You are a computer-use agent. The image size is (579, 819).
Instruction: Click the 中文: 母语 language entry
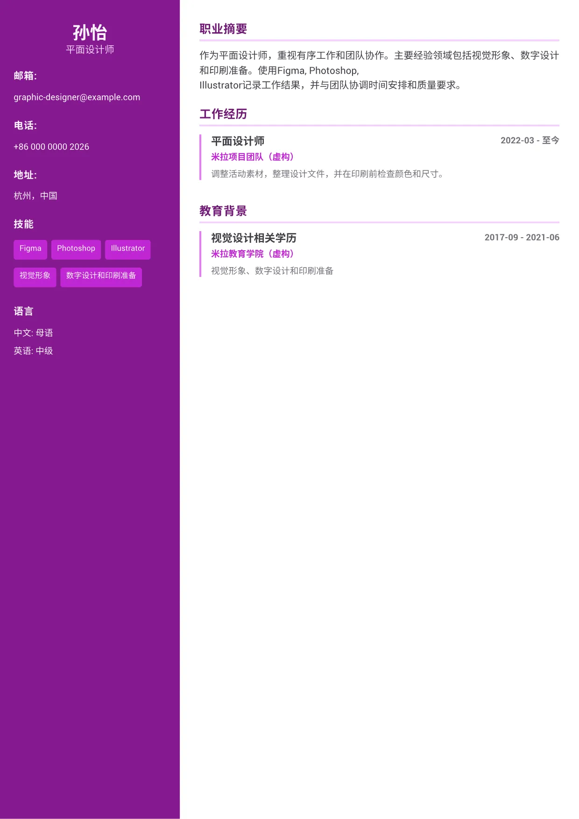pos(33,333)
